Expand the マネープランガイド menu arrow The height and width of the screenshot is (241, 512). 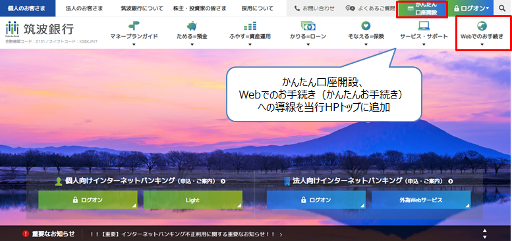(134, 45)
